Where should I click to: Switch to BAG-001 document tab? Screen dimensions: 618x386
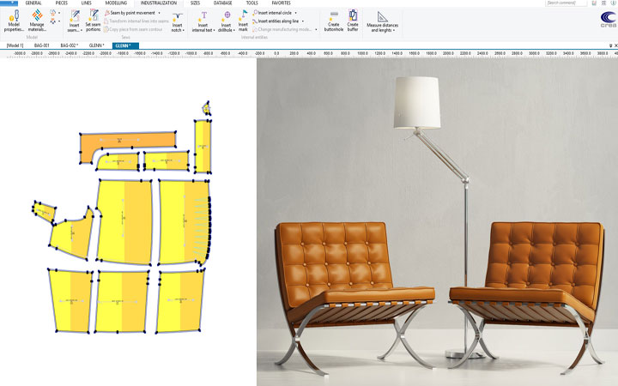click(x=41, y=45)
